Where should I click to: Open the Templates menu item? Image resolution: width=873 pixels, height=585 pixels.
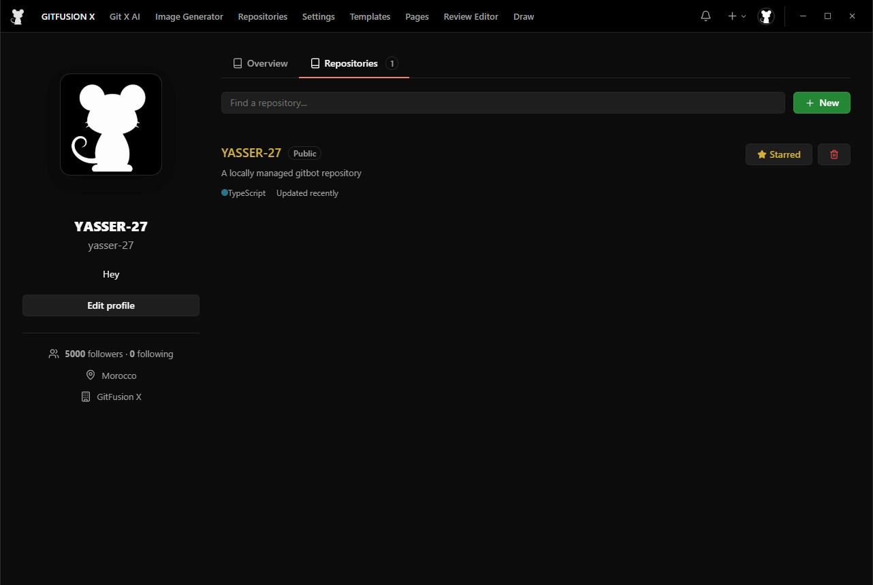click(370, 16)
